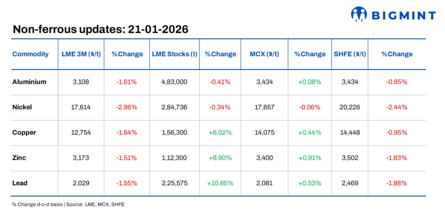The height and width of the screenshot is (220, 445).
Task: Select the Aluminium row label
Action: point(29,82)
